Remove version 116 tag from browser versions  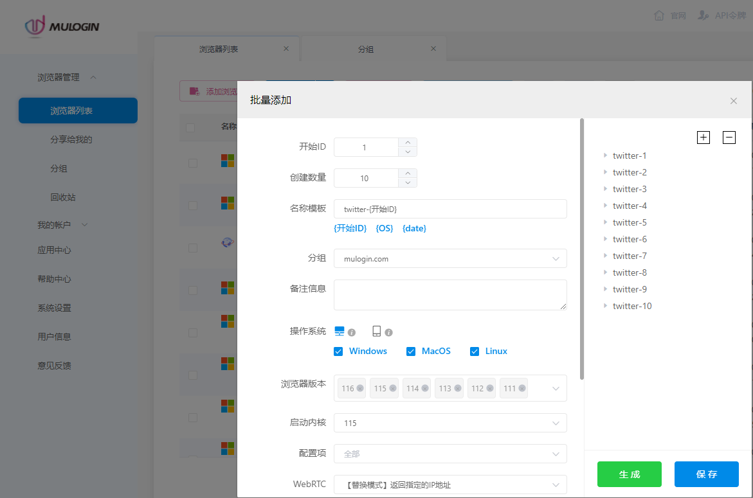pos(360,389)
